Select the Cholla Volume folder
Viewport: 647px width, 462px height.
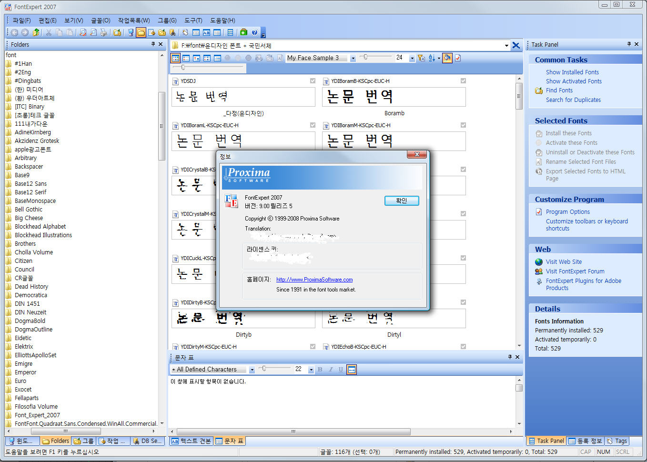coord(34,252)
